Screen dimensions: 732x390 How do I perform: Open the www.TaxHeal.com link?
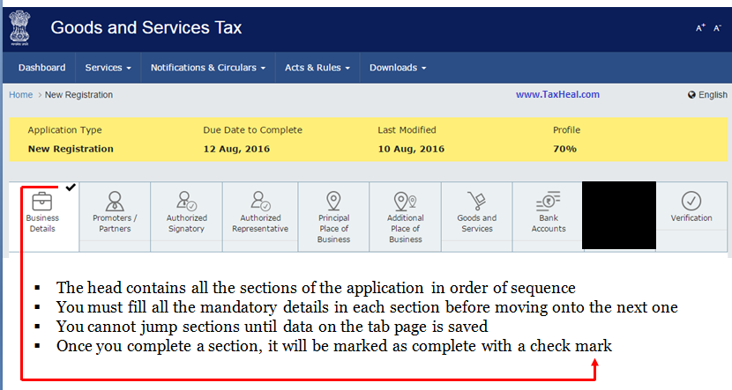click(557, 94)
